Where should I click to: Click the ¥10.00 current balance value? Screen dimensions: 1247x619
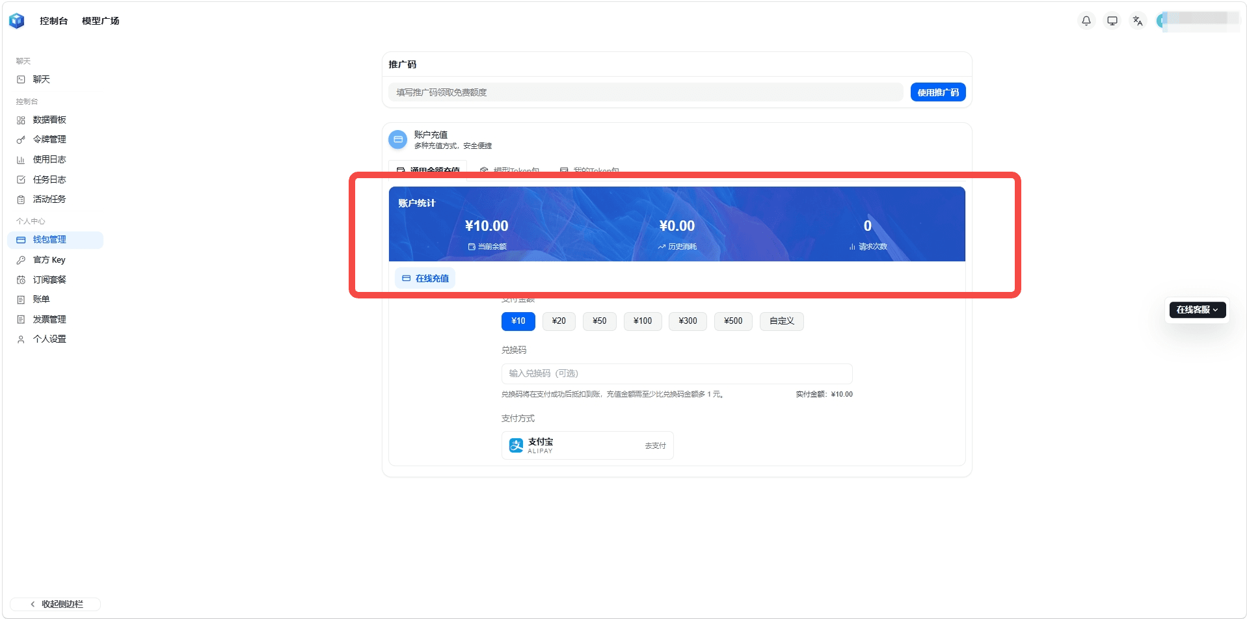[x=487, y=226]
